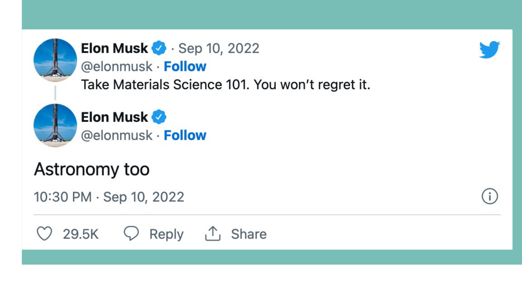Follow the author of the Materials Science tweet
522x294 pixels.
185,66
